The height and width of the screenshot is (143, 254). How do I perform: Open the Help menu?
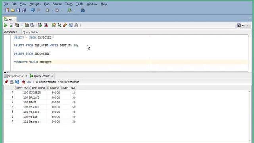pos(104,4)
